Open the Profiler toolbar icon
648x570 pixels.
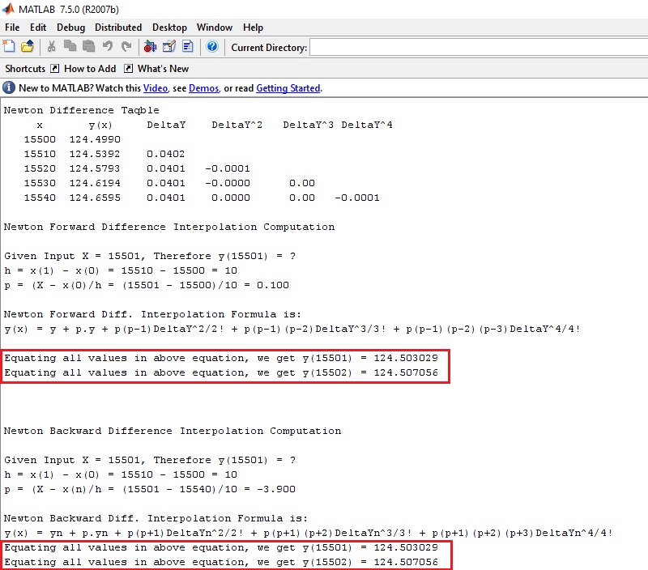click(188, 47)
